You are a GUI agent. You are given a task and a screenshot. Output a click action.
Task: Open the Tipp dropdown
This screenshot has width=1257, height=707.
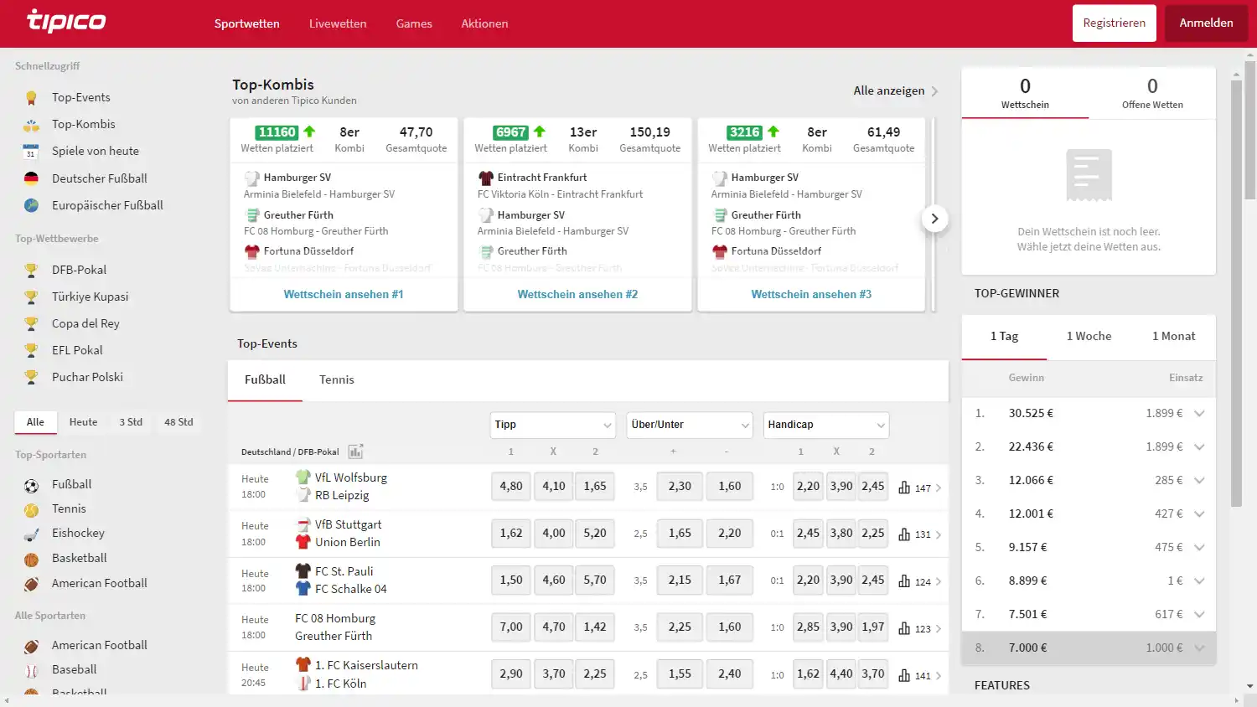tap(553, 425)
